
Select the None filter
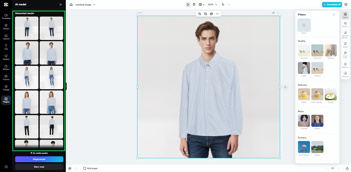pos(304,25)
